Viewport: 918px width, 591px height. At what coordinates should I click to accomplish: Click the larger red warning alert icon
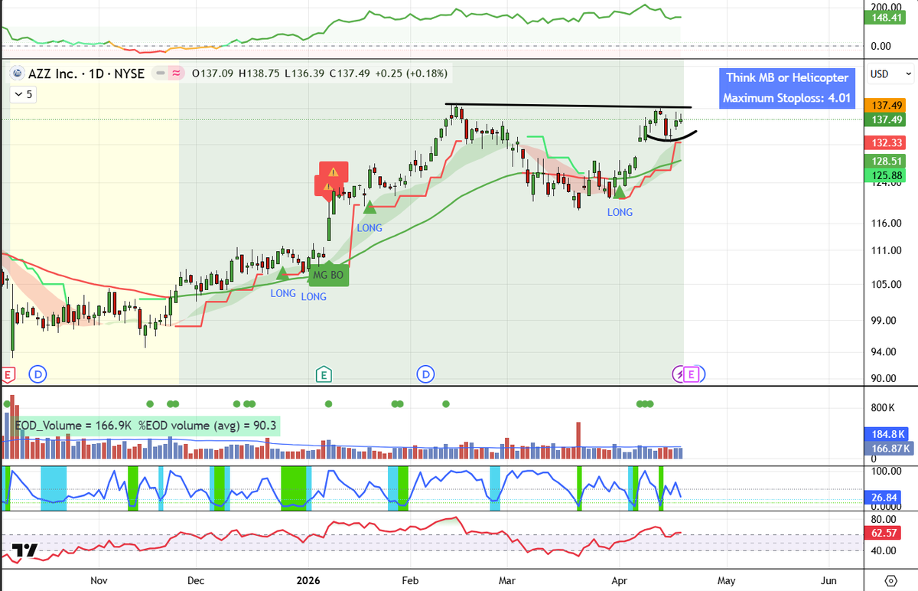(x=334, y=173)
